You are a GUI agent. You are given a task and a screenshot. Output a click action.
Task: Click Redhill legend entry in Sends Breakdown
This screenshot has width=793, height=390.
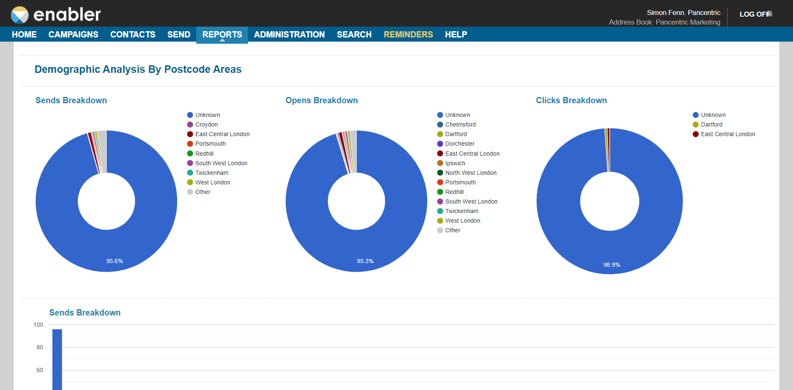coord(200,154)
